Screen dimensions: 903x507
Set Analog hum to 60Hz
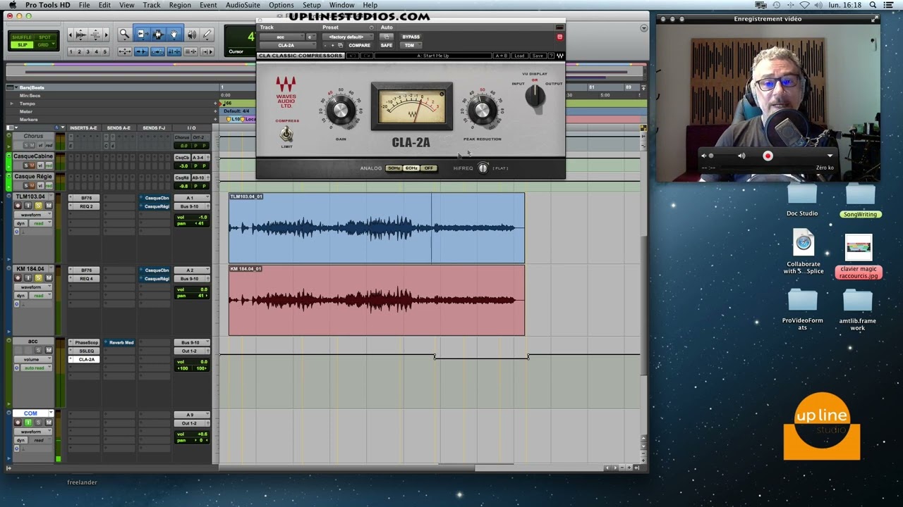coord(411,168)
